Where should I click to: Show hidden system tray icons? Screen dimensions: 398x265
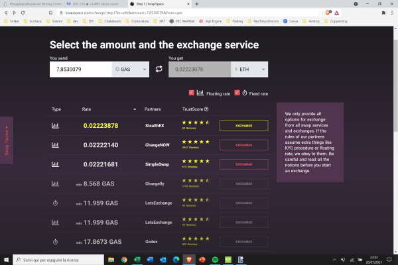(x=334, y=260)
